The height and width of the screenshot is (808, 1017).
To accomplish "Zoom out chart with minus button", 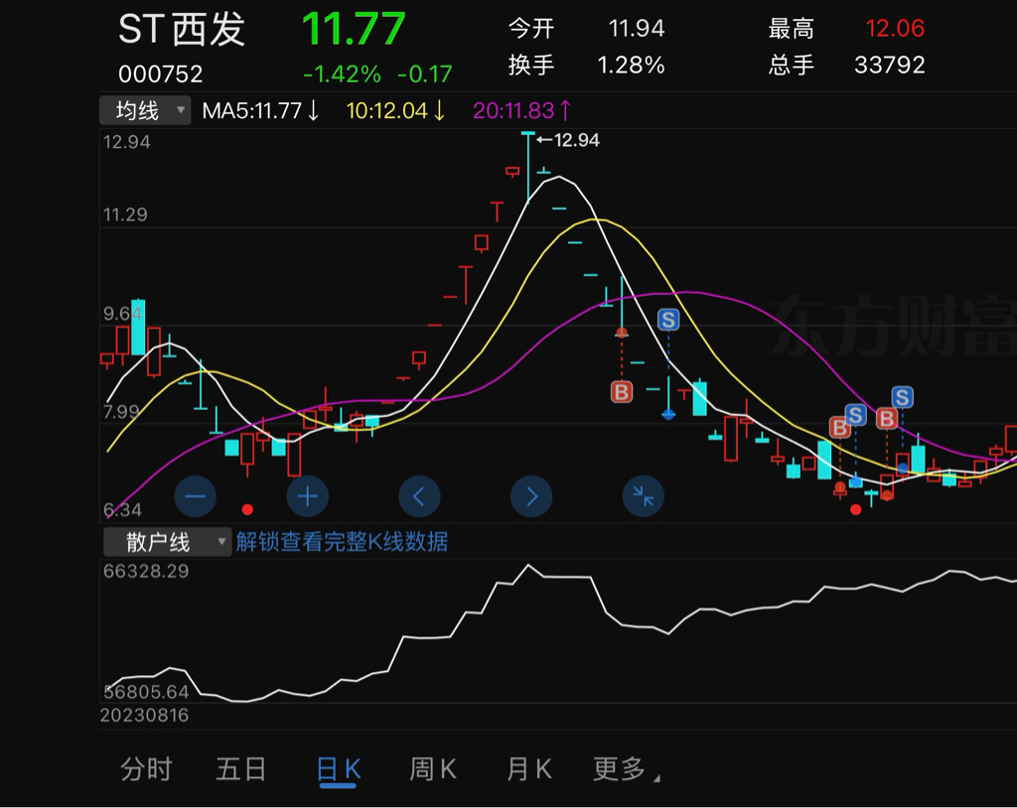I will 196,496.
